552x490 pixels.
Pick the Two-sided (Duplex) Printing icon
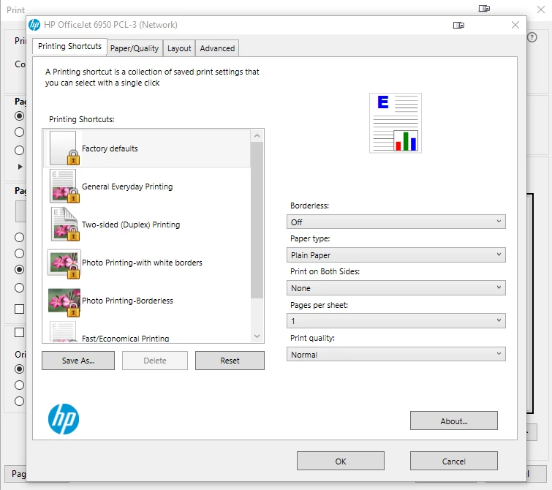(x=64, y=224)
